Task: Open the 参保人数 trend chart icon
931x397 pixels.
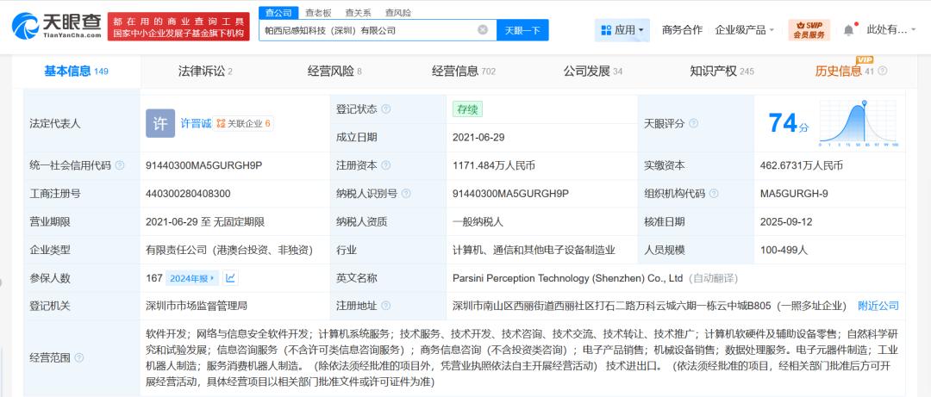Action: click(231, 277)
